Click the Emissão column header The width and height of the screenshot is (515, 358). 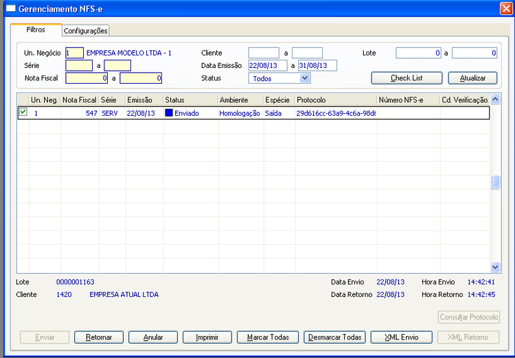(x=144, y=99)
